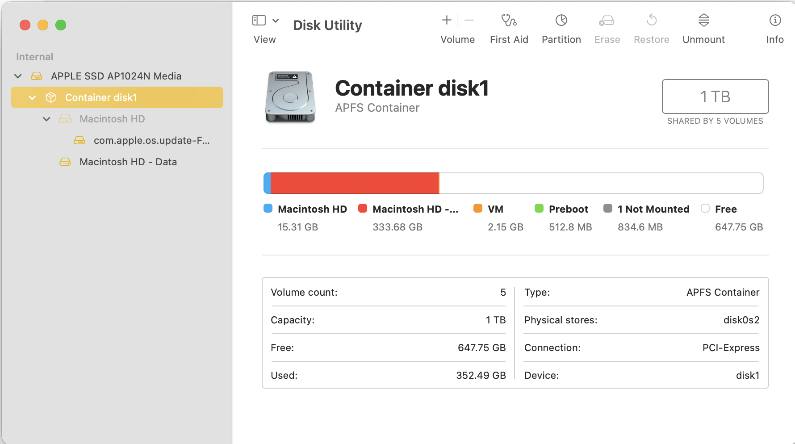
Task: Click the Erase toolbar icon
Action: point(607,21)
